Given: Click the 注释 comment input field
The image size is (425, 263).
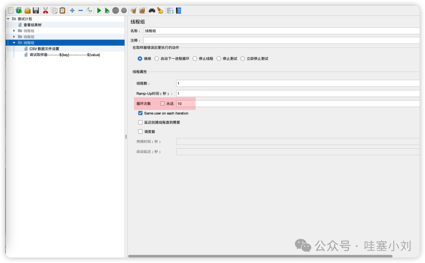Looking at the screenshot, I should click(x=281, y=40).
